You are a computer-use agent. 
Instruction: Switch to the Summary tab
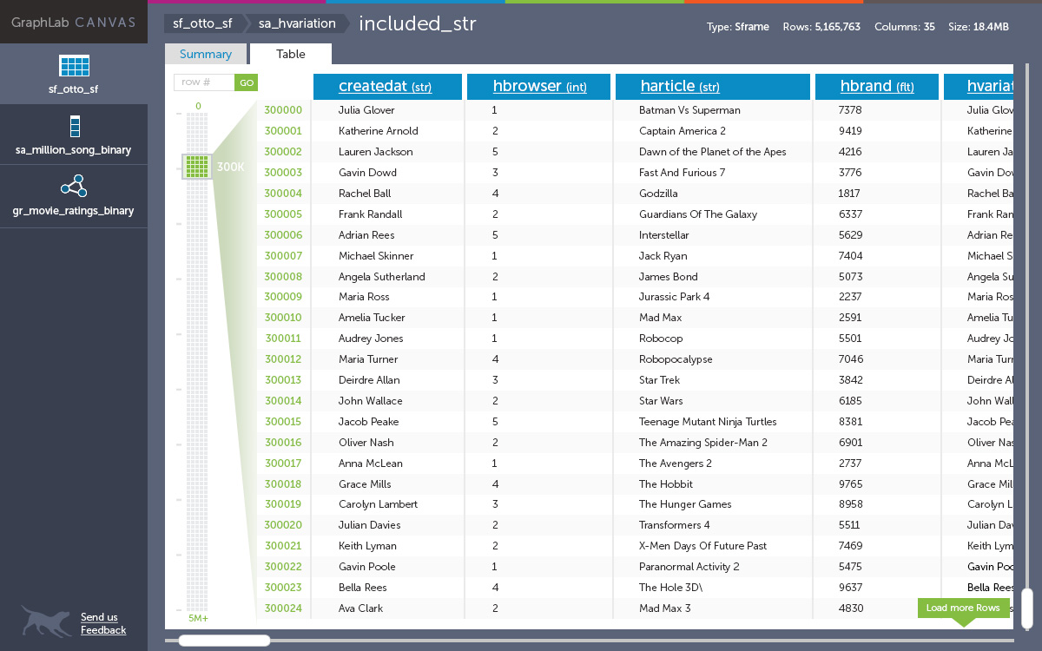(x=206, y=54)
